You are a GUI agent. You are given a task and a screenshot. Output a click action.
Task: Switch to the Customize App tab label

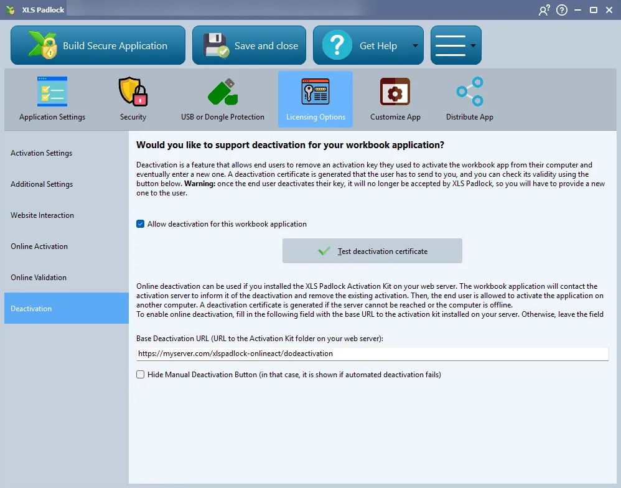tap(395, 117)
